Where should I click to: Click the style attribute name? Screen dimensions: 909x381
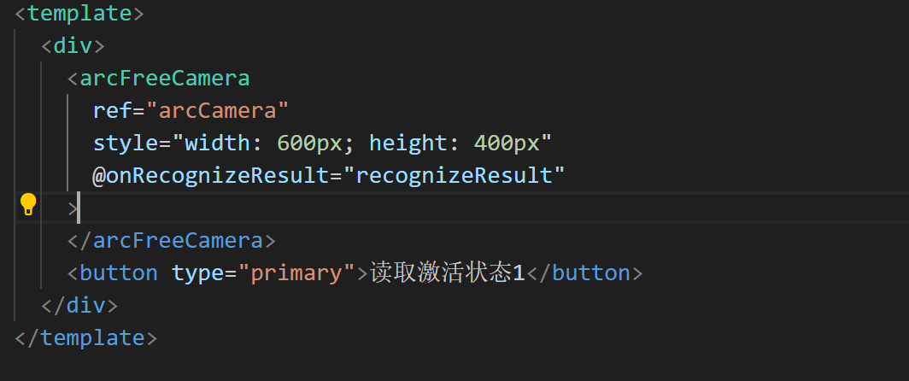coord(126,143)
